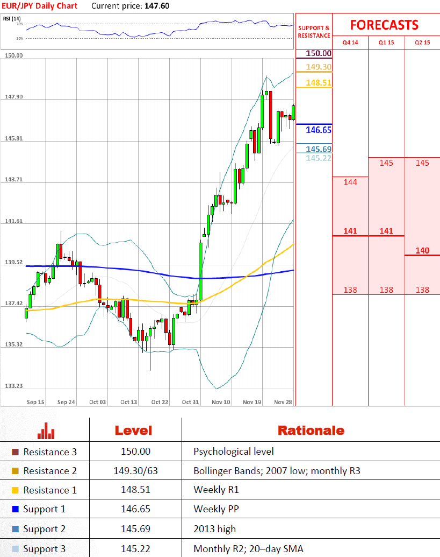The image size is (440, 557).
Task: Click the Support 3 light-blue color swatch
Action: point(15,549)
